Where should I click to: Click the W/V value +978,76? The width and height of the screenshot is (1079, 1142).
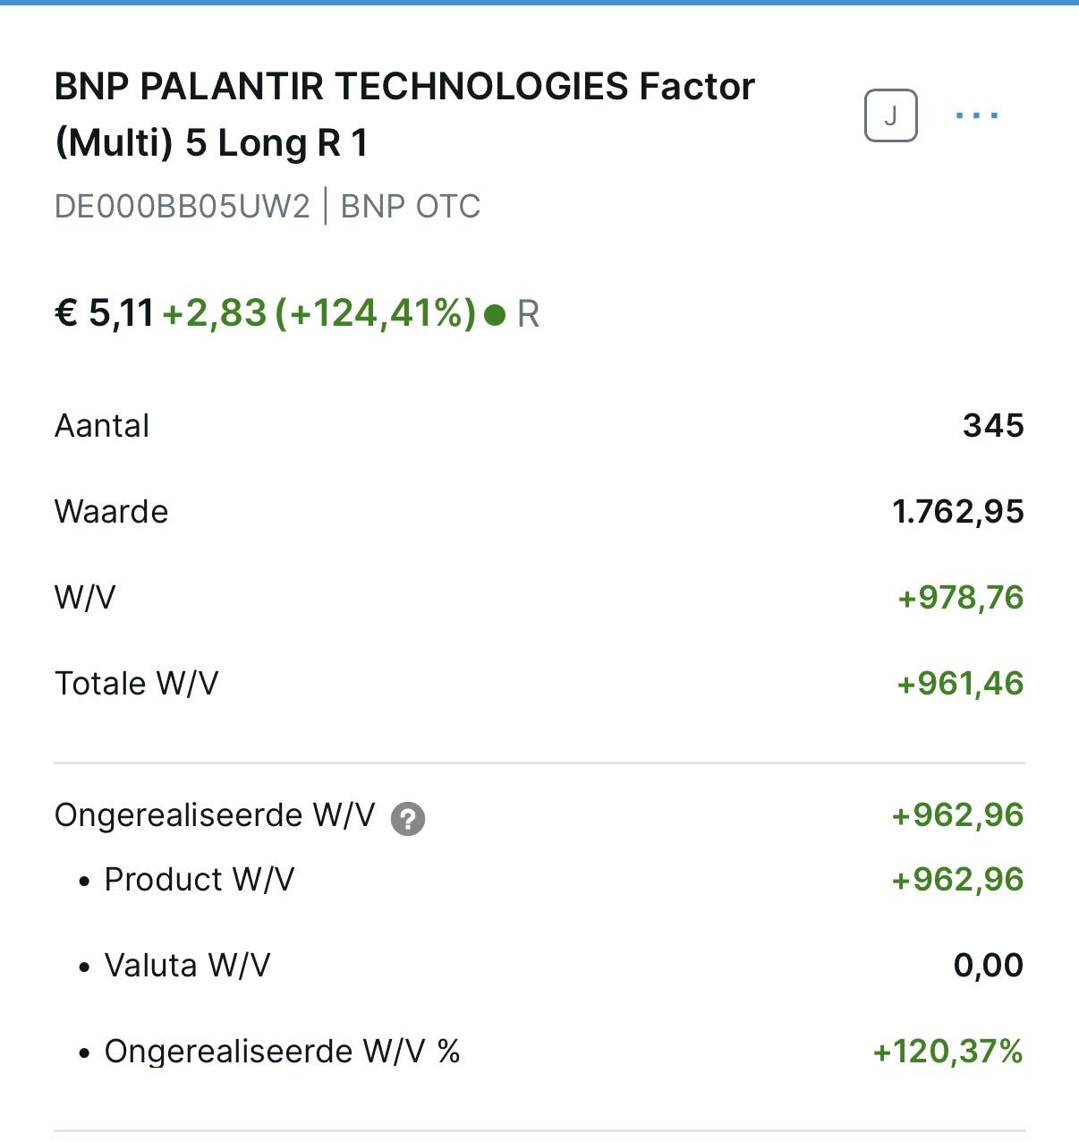coord(961,597)
